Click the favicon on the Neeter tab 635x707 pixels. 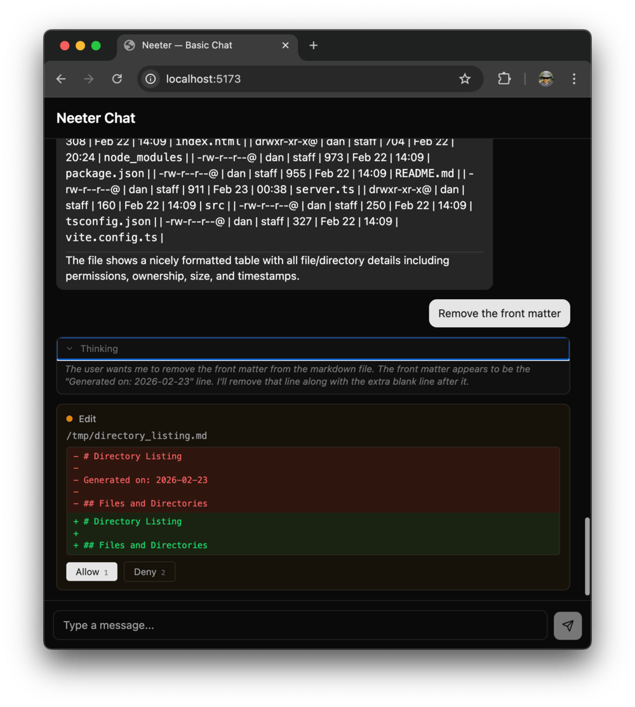pos(129,45)
